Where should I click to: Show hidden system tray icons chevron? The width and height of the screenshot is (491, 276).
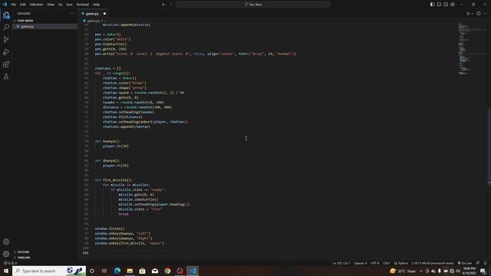tap(421, 271)
